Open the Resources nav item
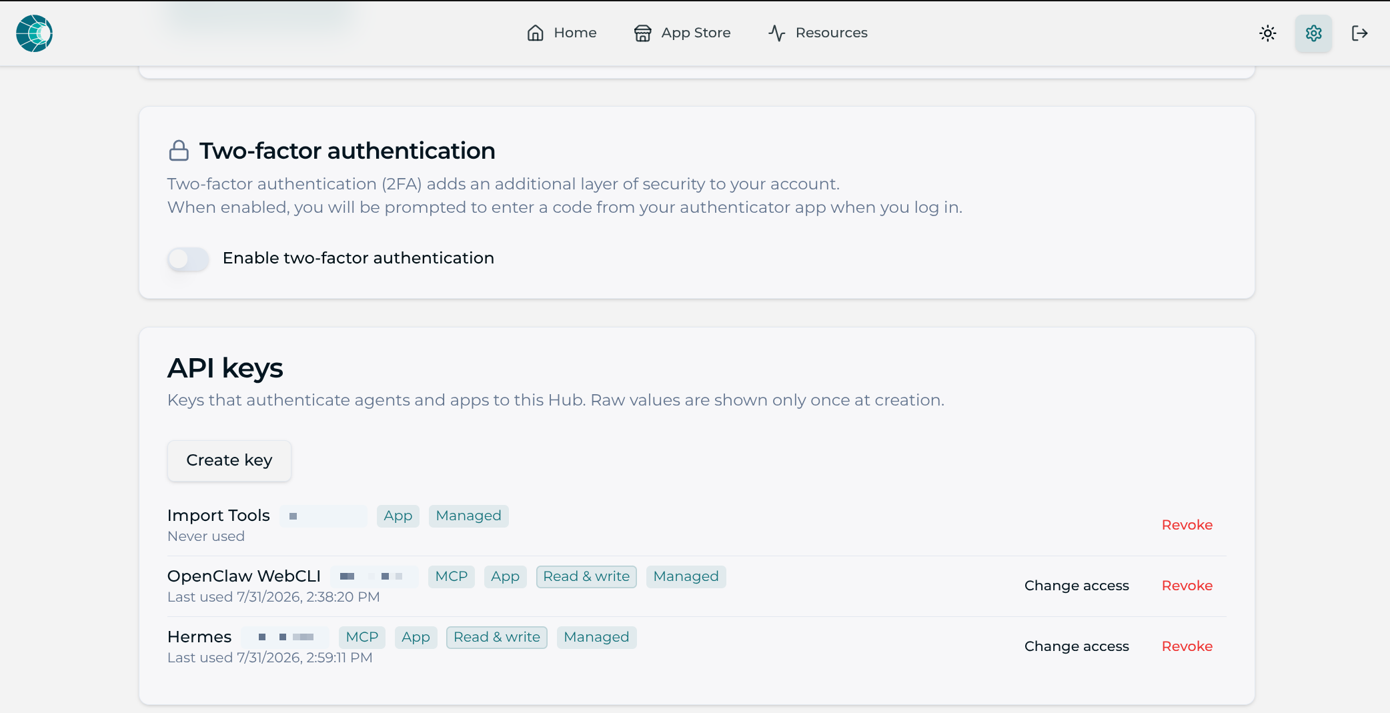 (x=818, y=33)
